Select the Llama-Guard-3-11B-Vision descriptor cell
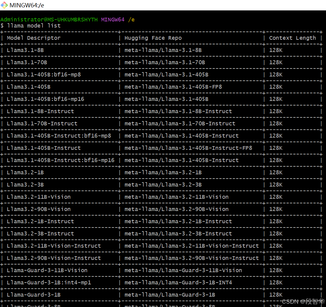The image size is (326, 307). (x=47, y=270)
